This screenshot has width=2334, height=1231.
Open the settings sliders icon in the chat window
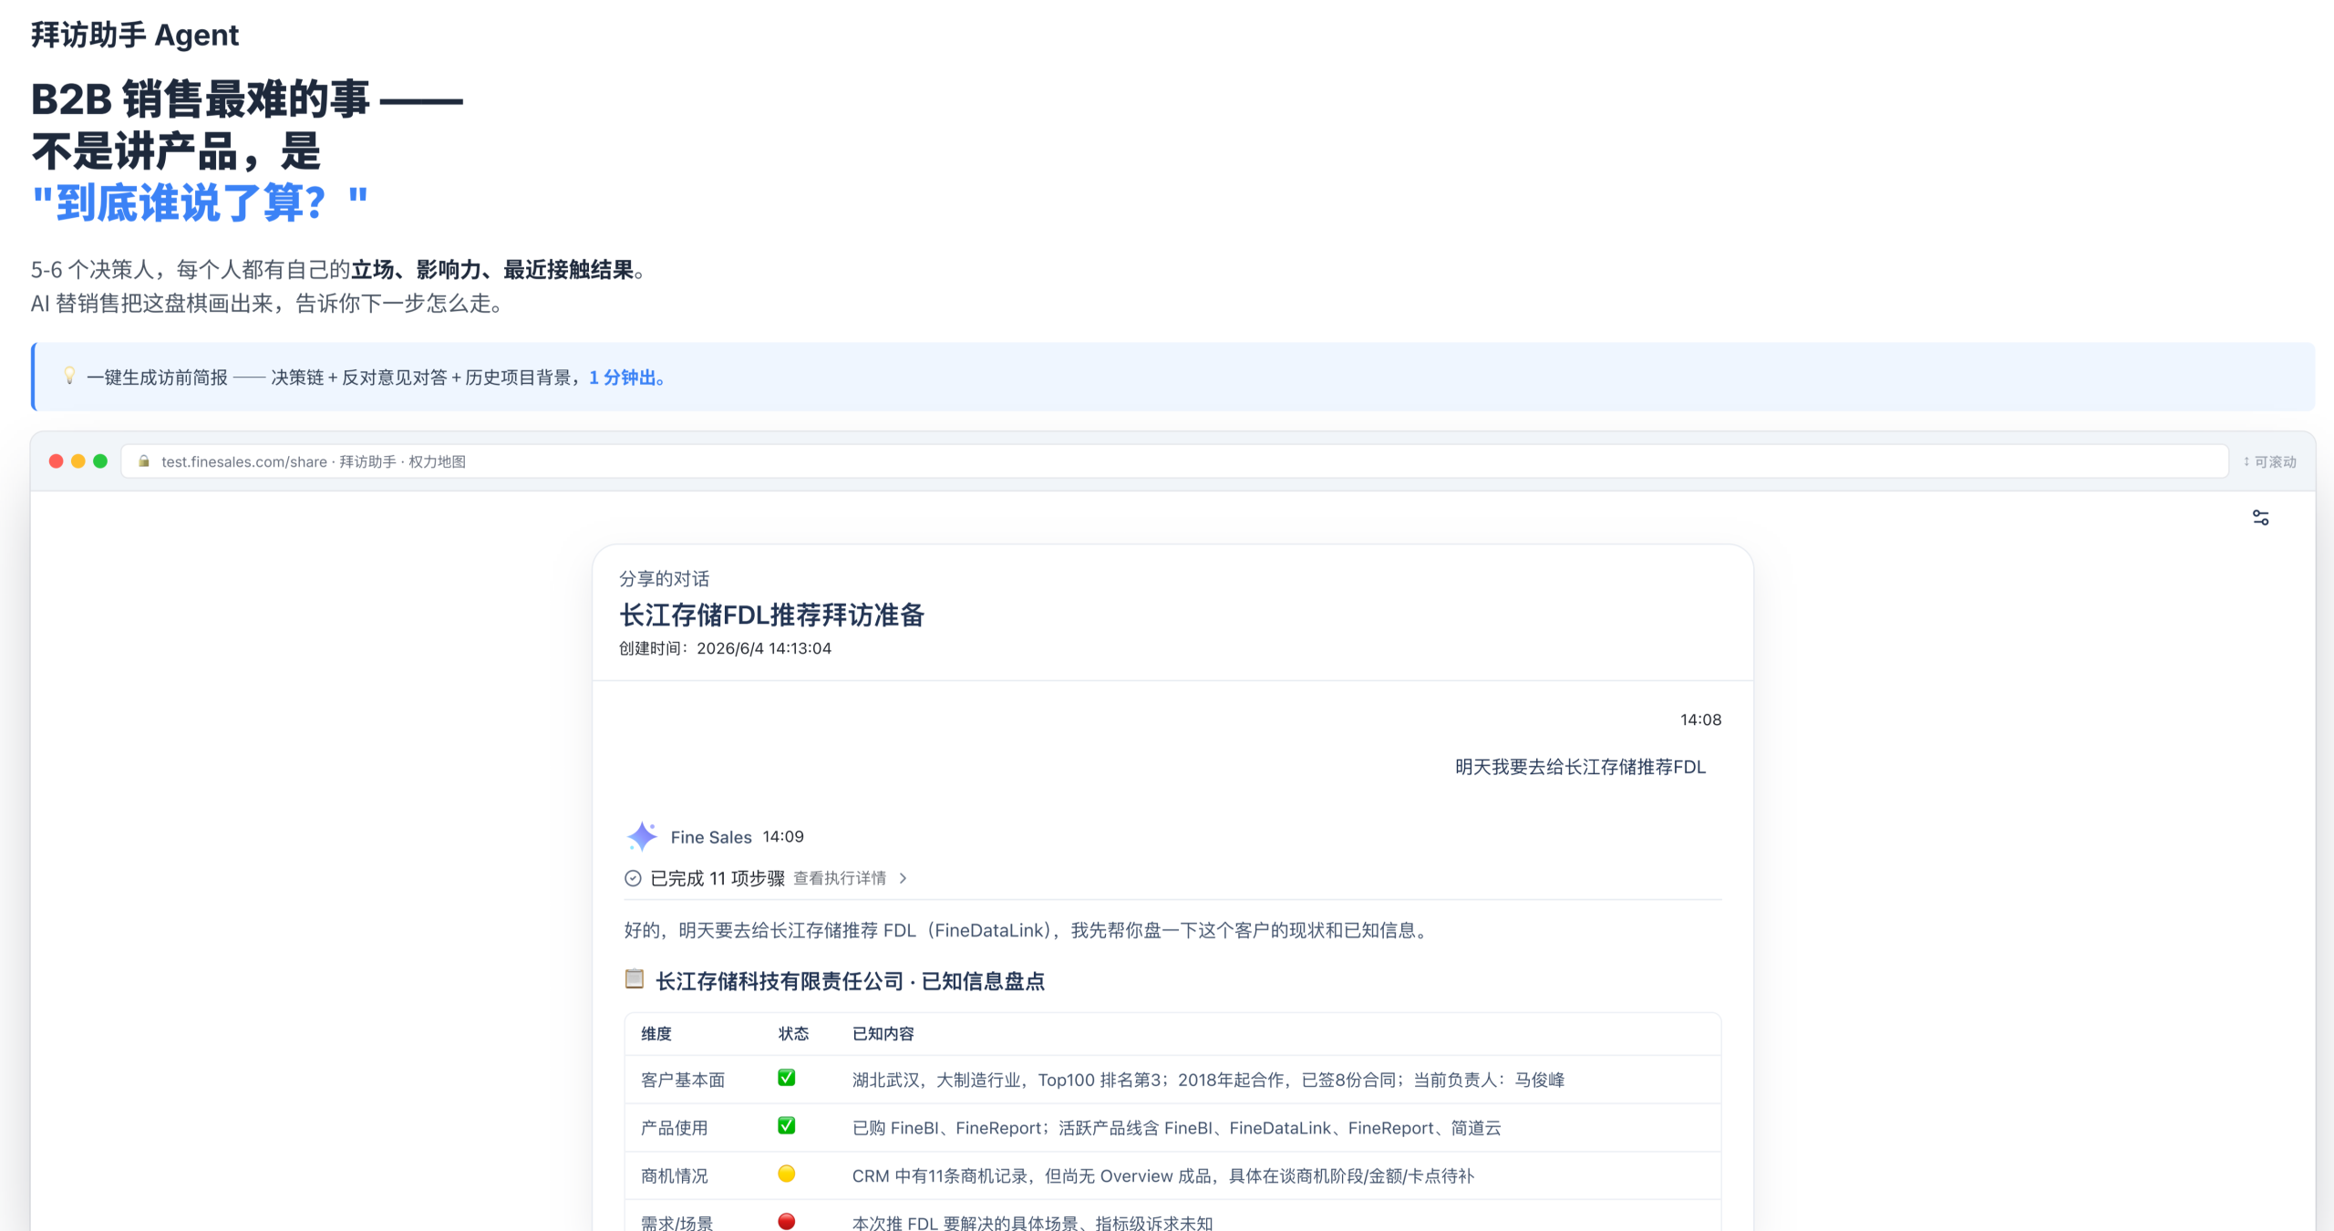tap(2260, 518)
